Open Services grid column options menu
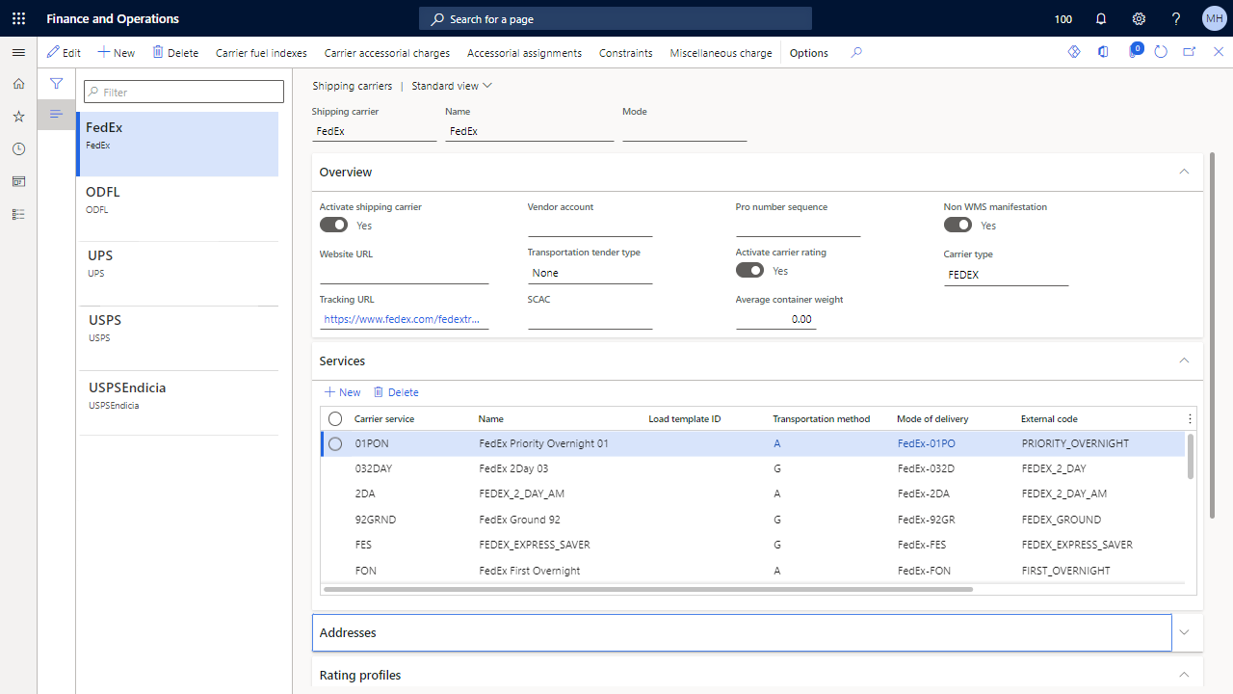 (1190, 418)
